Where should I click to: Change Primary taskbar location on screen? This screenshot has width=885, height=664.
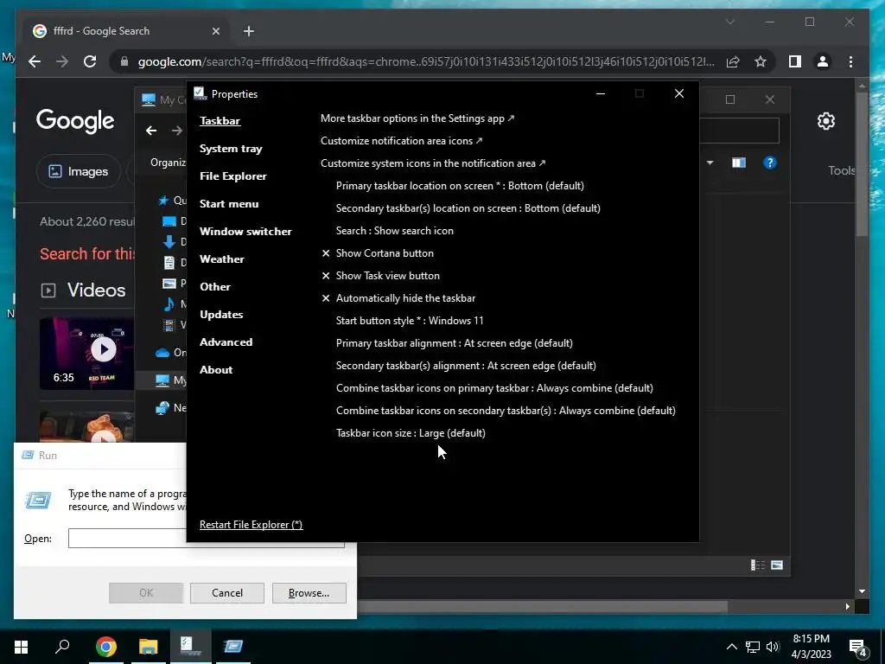(460, 186)
